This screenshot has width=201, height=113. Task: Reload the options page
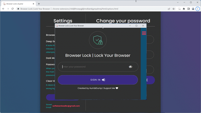[x=12, y=9]
